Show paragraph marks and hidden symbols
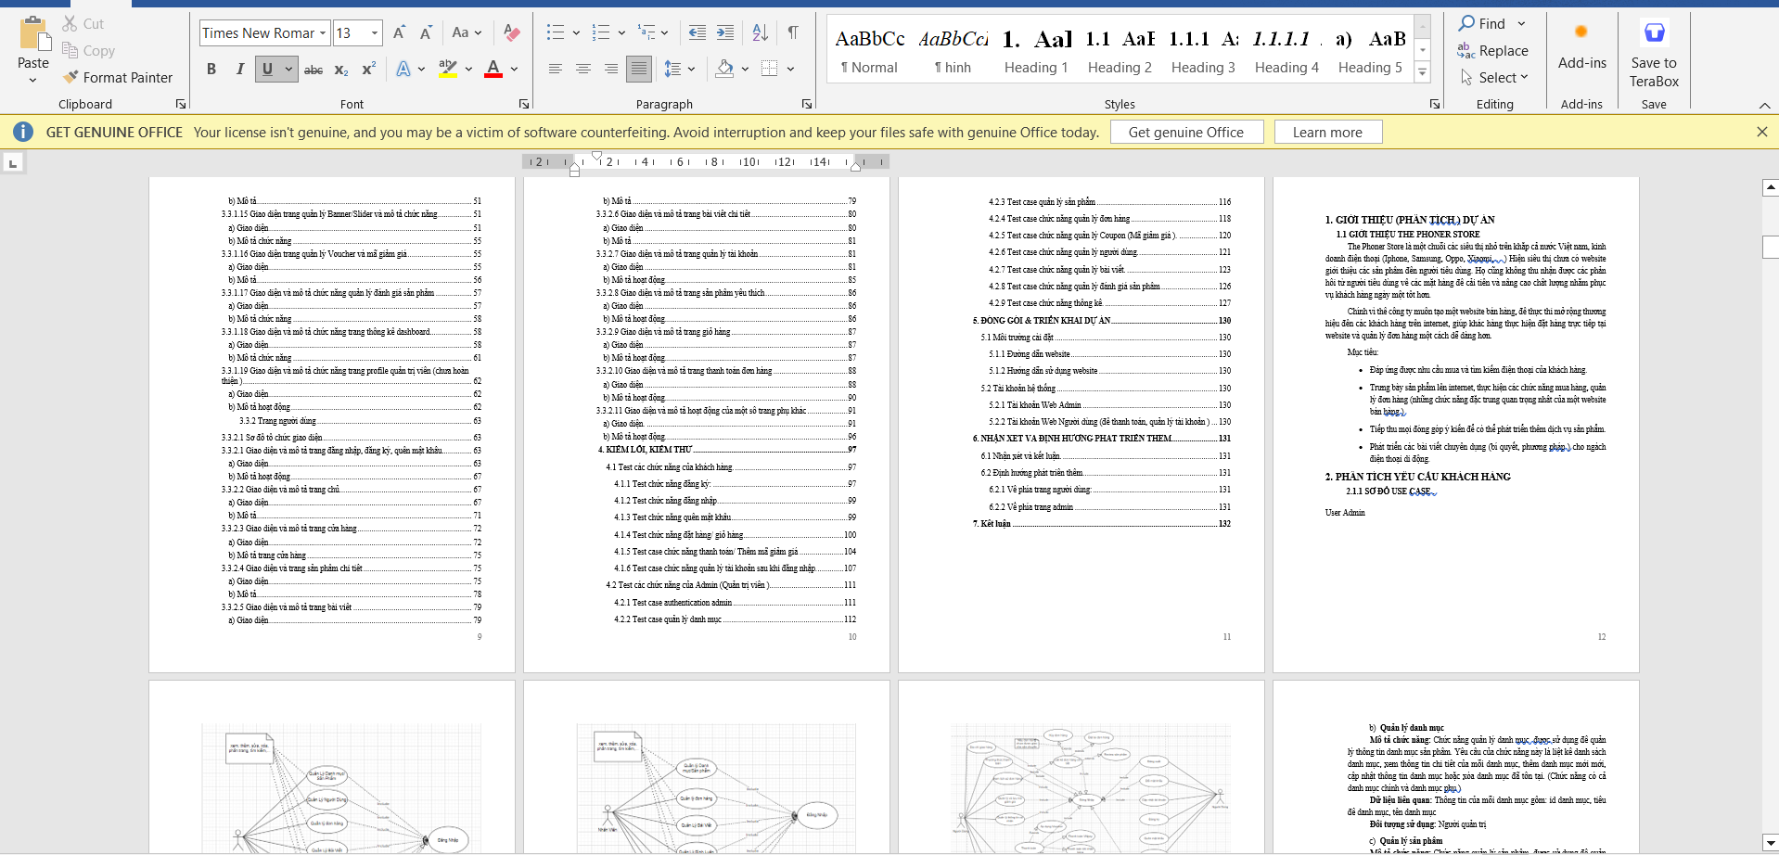This screenshot has height=855, width=1779. [x=793, y=32]
